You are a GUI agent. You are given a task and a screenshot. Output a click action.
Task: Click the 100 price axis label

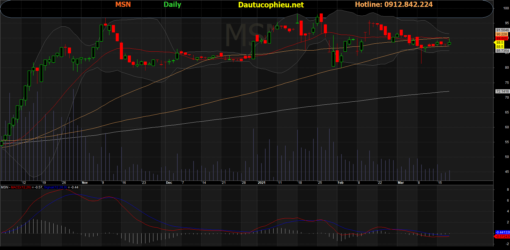(506, 8)
